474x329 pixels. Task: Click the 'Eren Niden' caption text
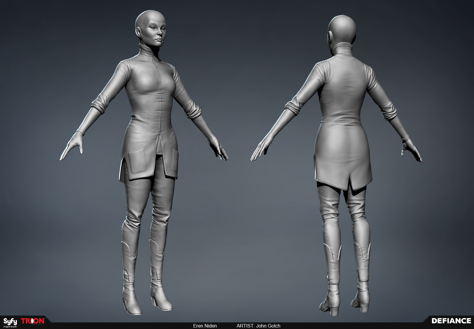tap(205, 326)
